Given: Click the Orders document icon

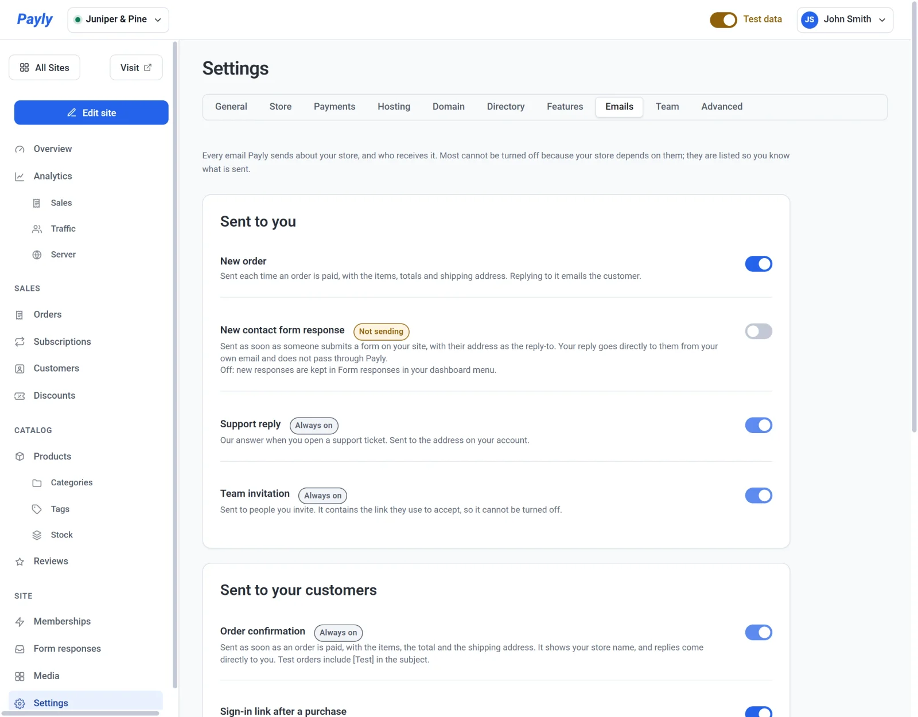Looking at the screenshot, I should coord(20,315).
